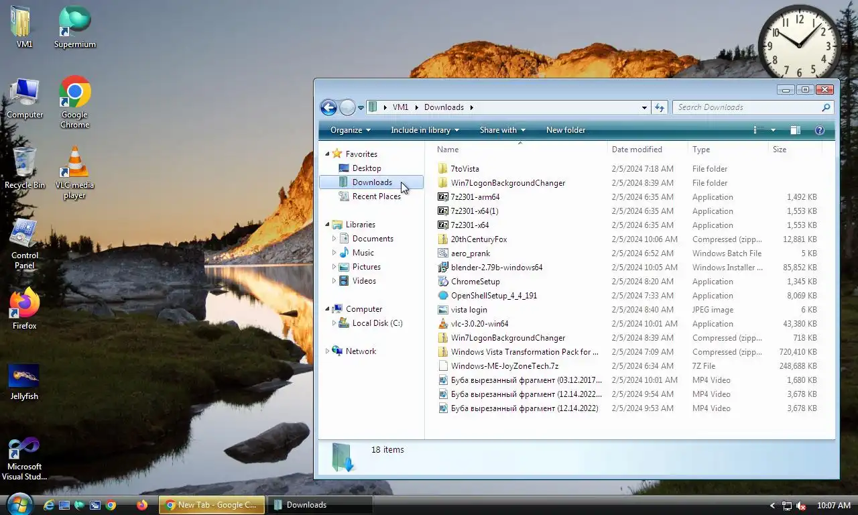Sort by Date modified column
The width and height of the screenshot is (858, 515).
coord(648,150)
